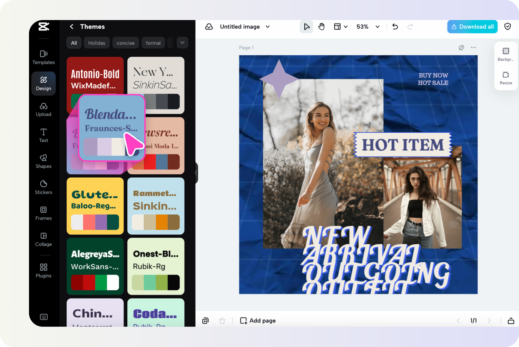The height and width of the screenshot is (347, 519).
Task: Toggle the concise theme filter
Action: [126, 43]
